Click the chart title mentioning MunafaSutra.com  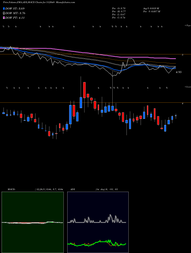pyautogui.click(x=39, y=2)
